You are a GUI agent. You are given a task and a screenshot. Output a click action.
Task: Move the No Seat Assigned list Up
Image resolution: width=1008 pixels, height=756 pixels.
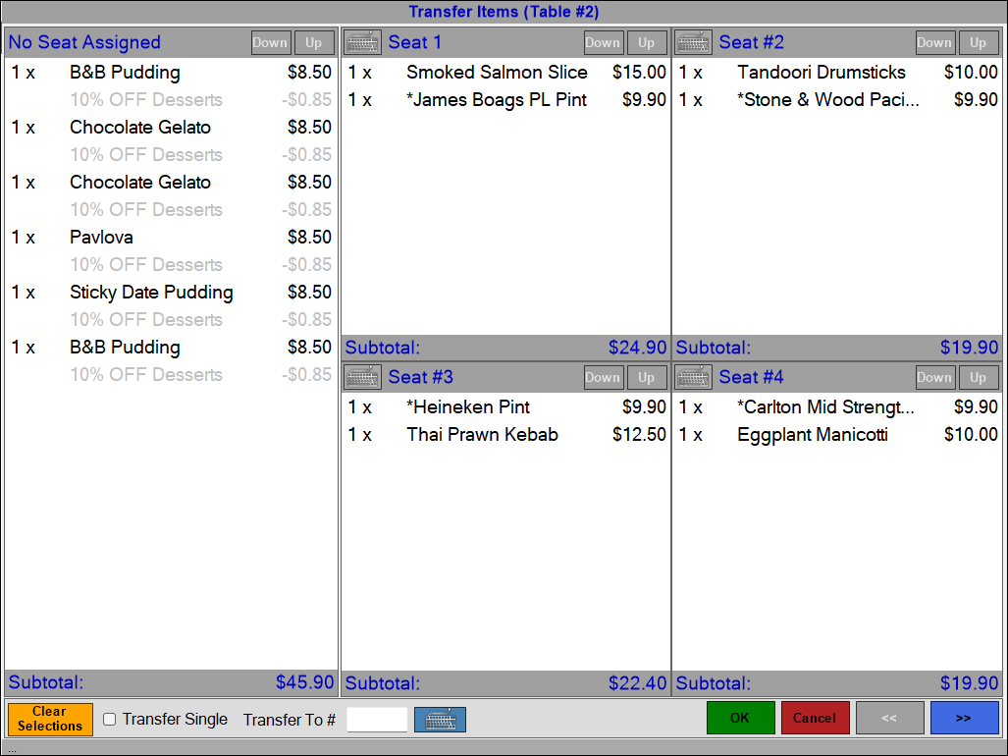pos(314,43)
